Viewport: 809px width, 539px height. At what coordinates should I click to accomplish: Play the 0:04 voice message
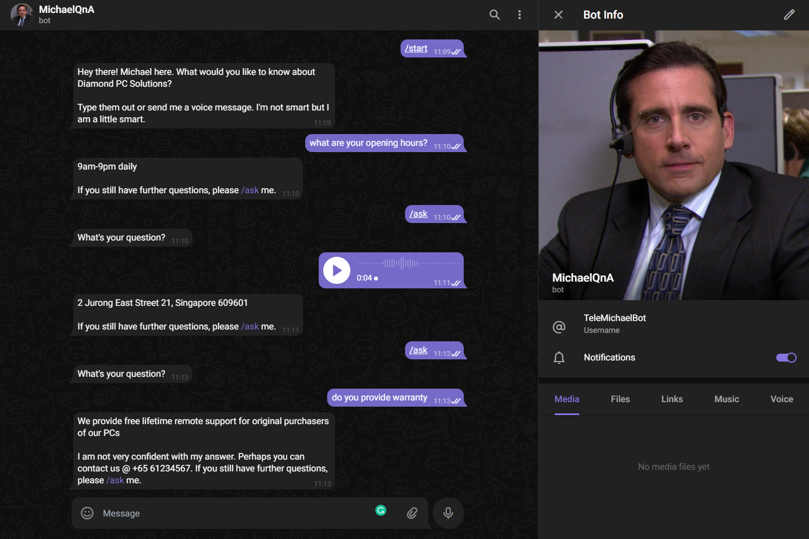coord(337,270)
